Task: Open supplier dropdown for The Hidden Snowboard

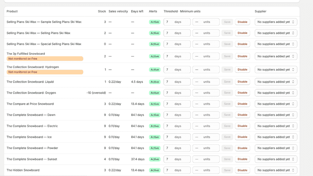Action: 276,170
